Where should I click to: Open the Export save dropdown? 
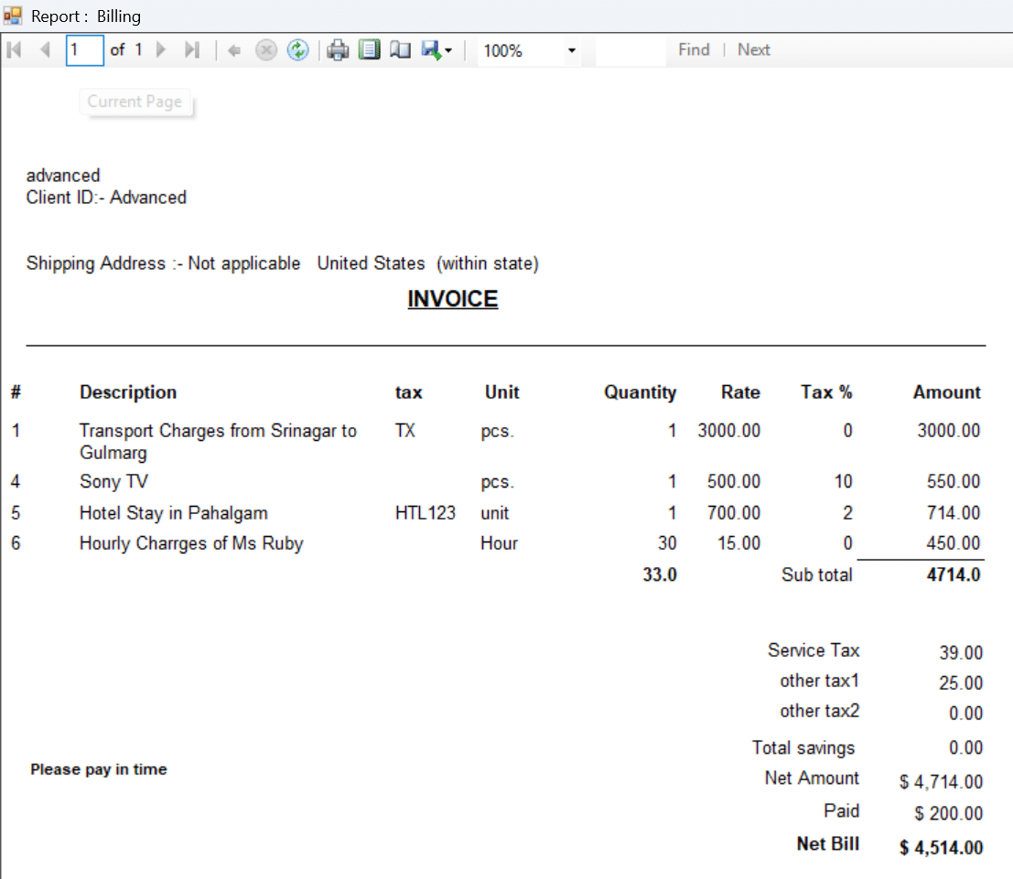coord(436,51)
